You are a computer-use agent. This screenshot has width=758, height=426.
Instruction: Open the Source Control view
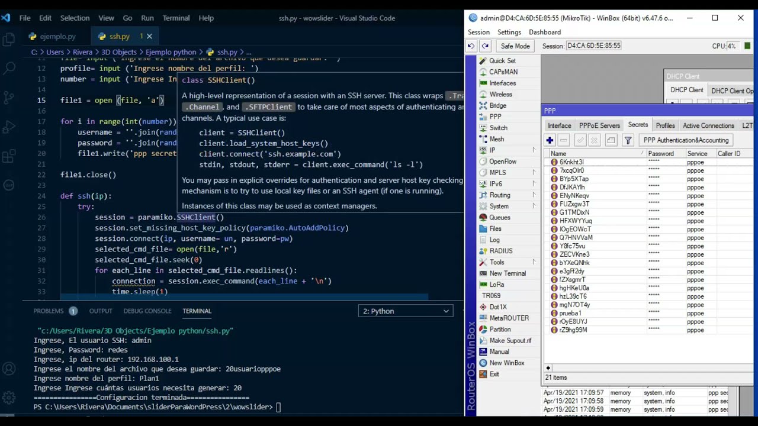[x=9, y=98]
